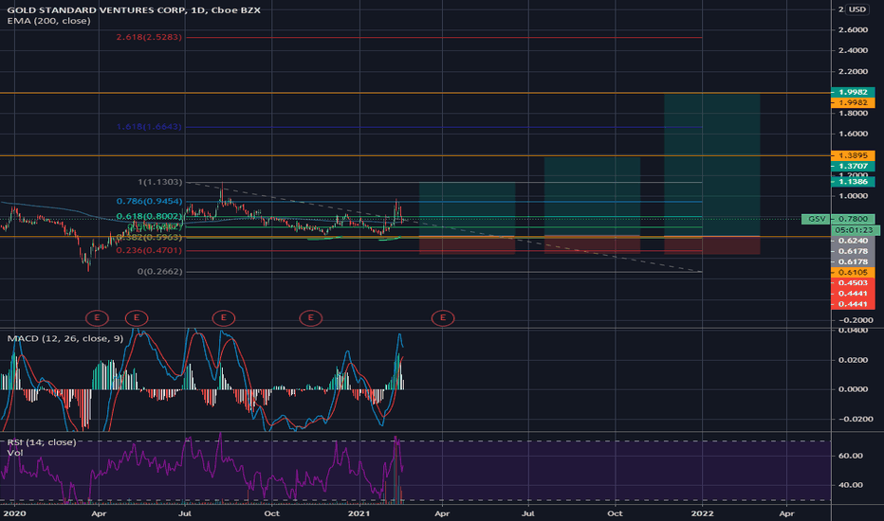This screenshot has height=521, width=884.
Task: Click the green 1.1386 price label
Action: coord(853,182)
